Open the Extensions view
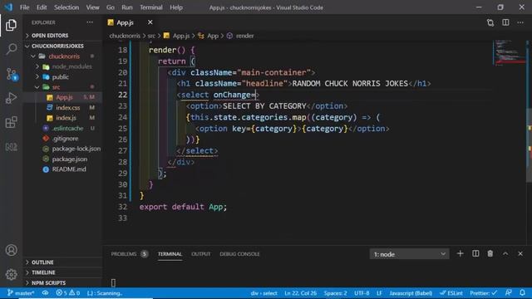This screenshot has height=299, width=532. 11,122
